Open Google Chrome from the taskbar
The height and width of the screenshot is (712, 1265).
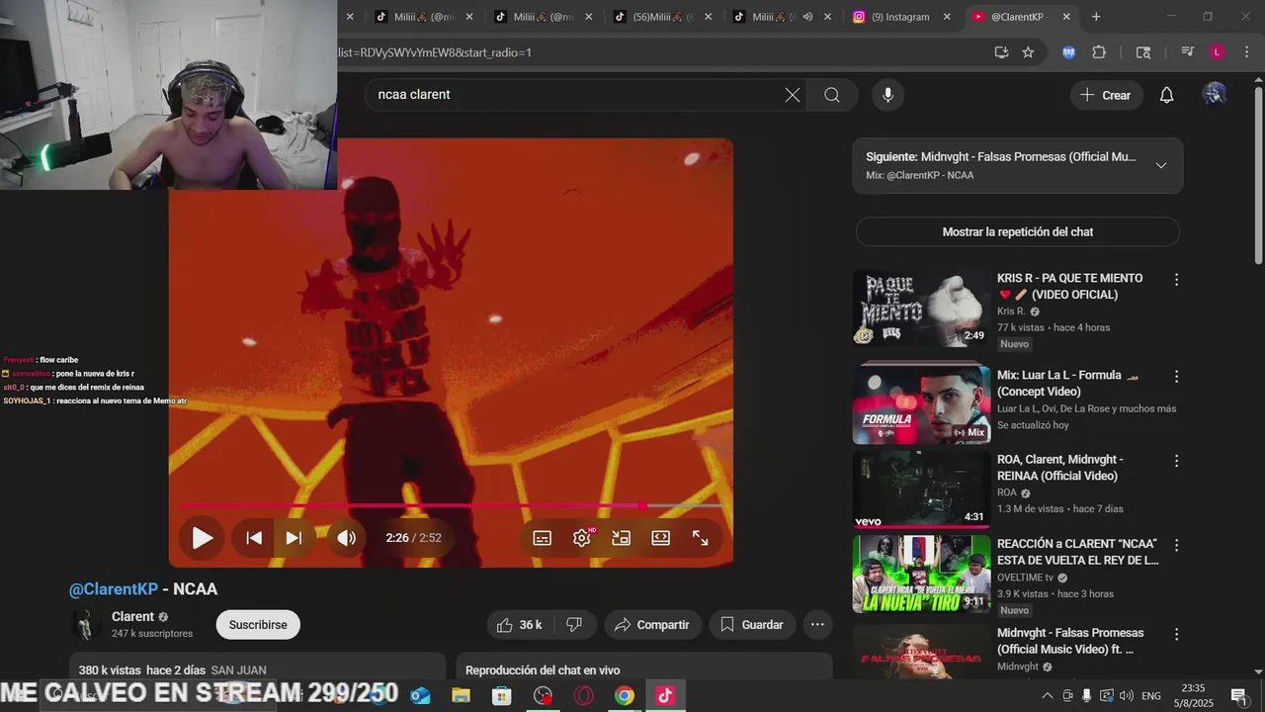624,696
